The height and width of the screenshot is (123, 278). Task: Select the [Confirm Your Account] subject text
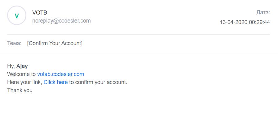click(x=55, y=43)
